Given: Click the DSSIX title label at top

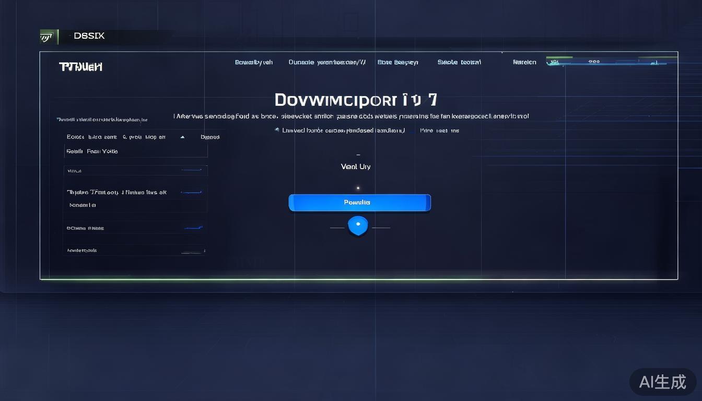Looking at the screenshot, I should click(89, 36).
